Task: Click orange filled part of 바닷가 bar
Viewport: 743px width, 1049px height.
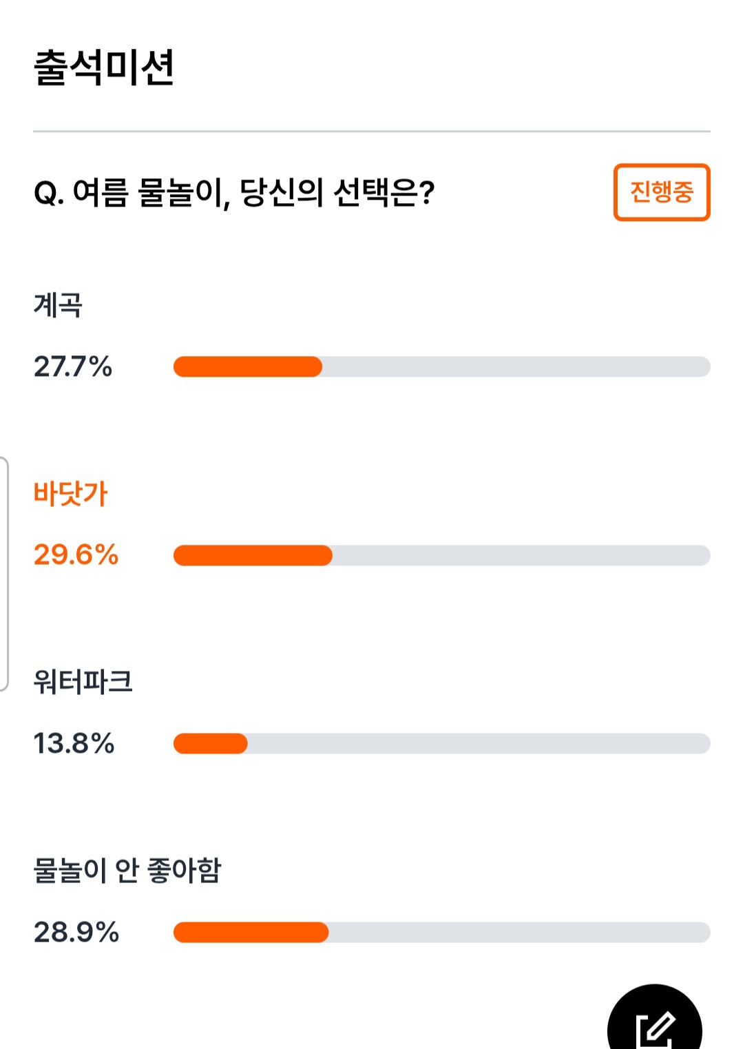Action: click(x=253, y=555)
